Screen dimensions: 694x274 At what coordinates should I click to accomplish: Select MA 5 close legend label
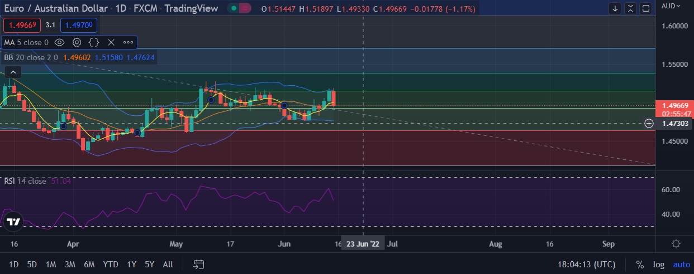coord(26,42)
